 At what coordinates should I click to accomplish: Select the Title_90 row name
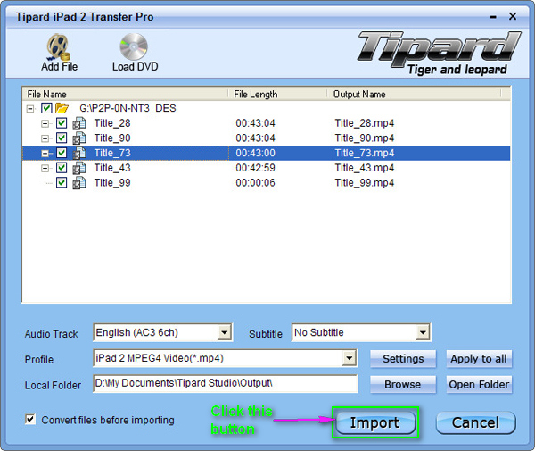(x=112, y=138)
